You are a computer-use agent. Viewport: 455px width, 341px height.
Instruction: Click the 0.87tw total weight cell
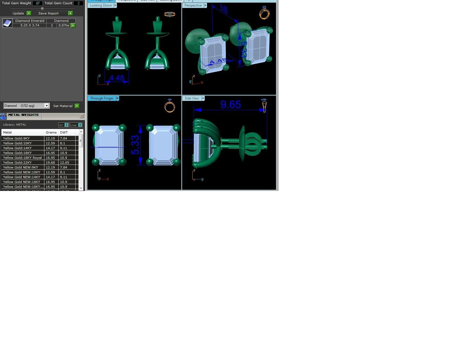tap(64, 25)
